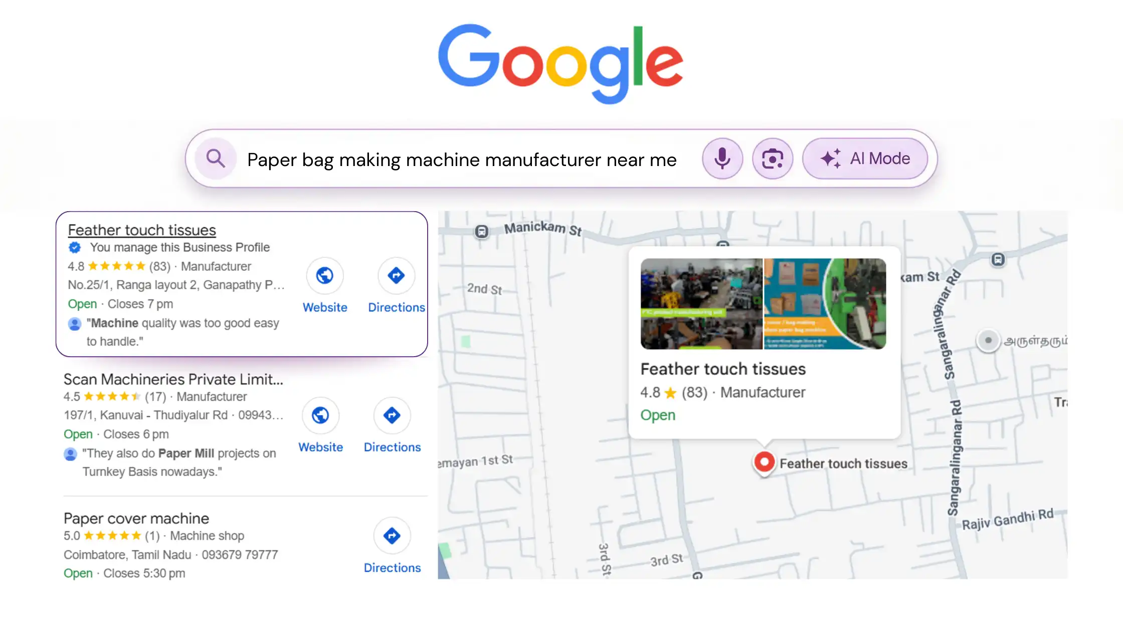Click the verified badge beside Business Profile text
Screen dimensions: 1123x632
(x=75, y=247)
